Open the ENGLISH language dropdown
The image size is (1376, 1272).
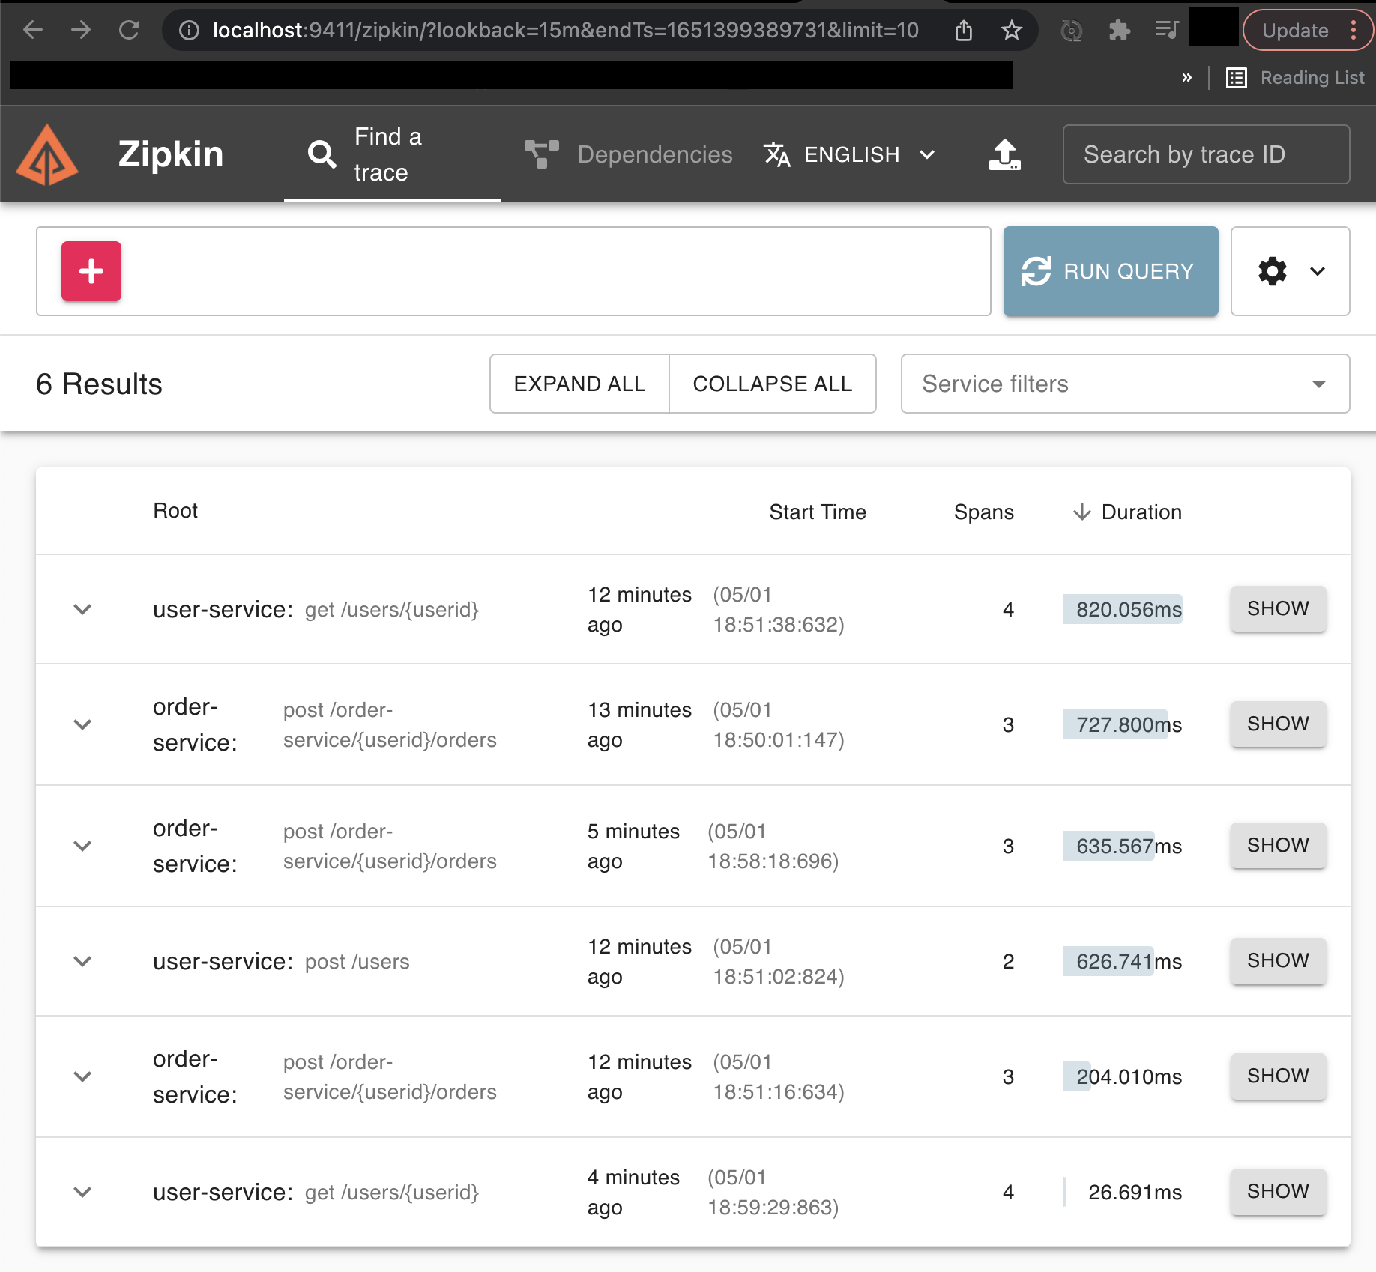point(850,154)
